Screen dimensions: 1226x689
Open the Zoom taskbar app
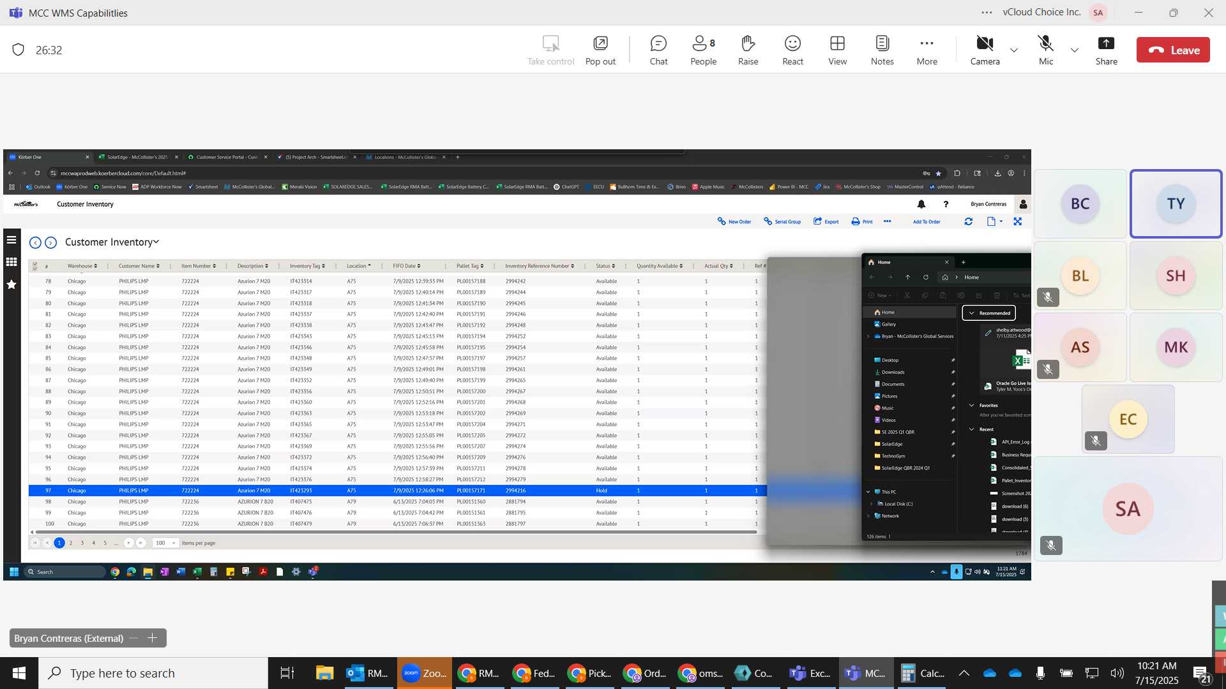pos(425,673)
